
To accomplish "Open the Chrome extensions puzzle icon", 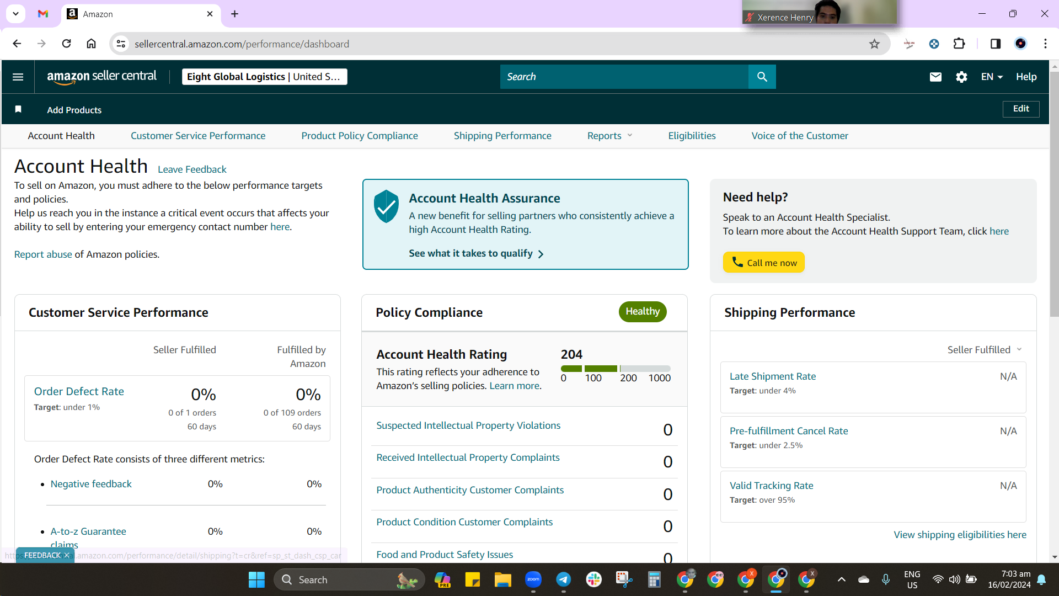I will point(959,44).
